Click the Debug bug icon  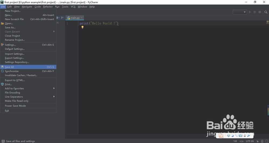point(255,12)
